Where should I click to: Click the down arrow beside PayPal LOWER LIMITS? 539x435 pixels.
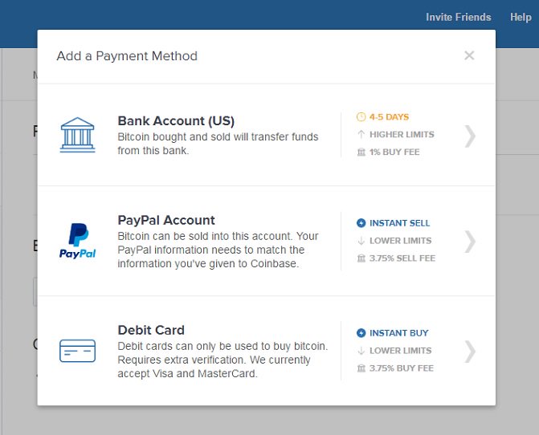tap(361, 241)
